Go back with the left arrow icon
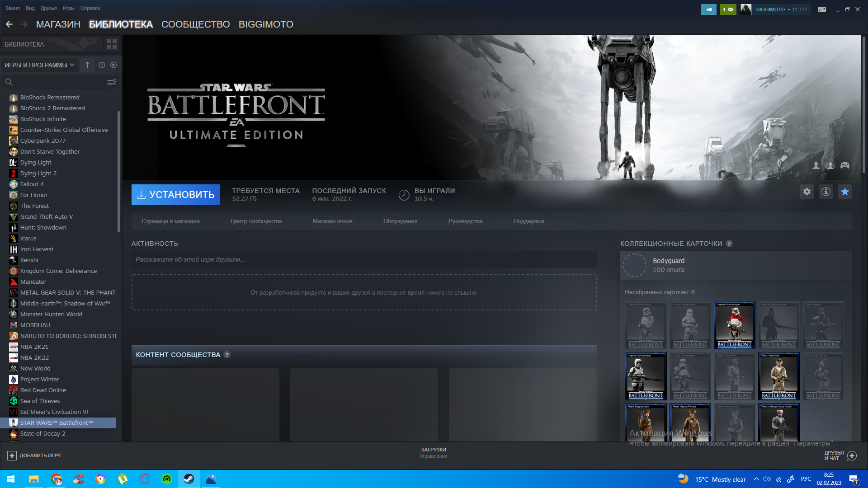This screenshot has height=488, width=868. (9, 24)
